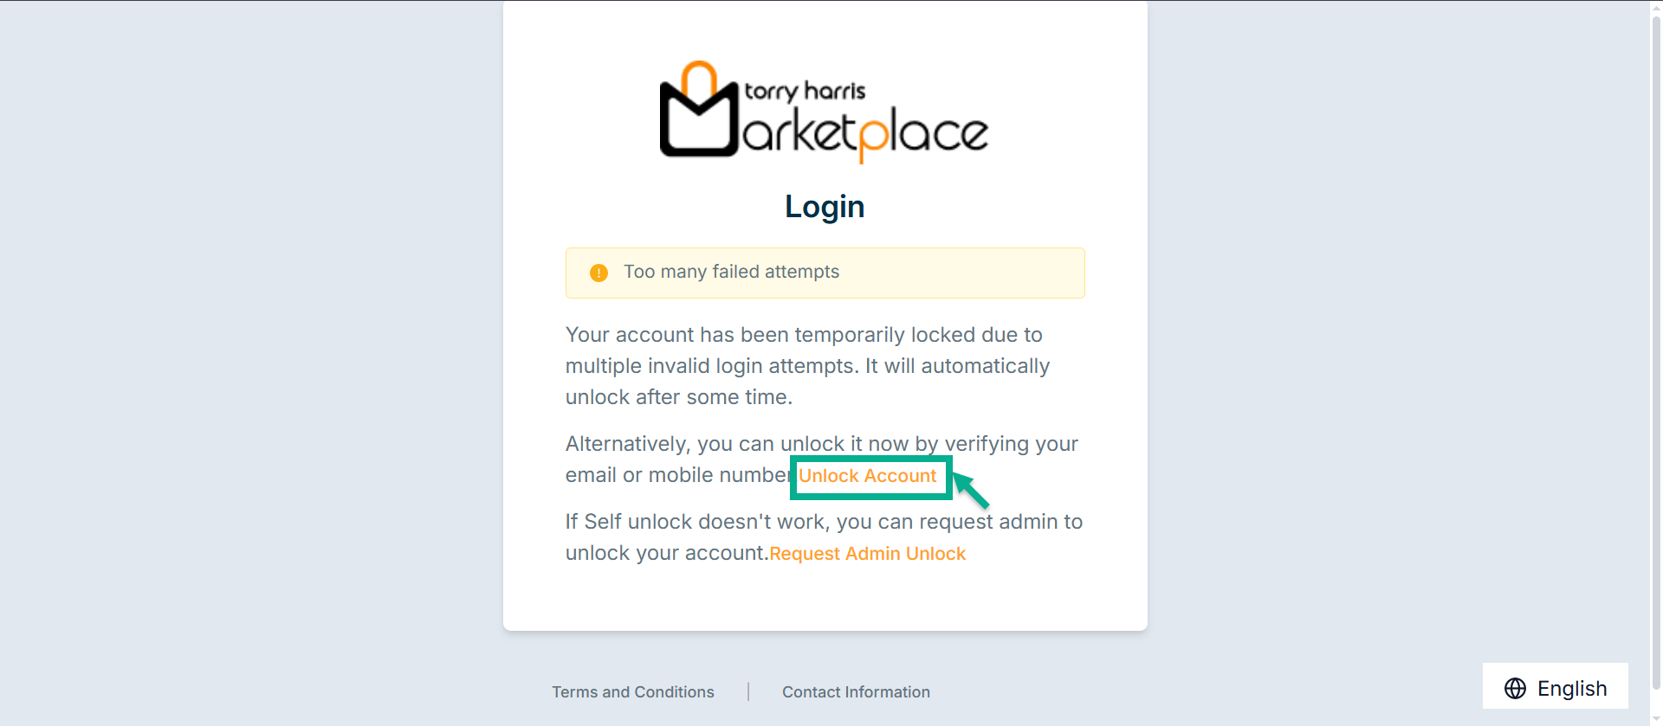
Task: Click the 'If Self unlock doesn't work' text
Action: [x=824, y=523]
